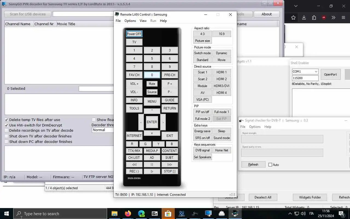The image size is (350, 219).
Task: Click the red R color key
Action: pos(132,144)
